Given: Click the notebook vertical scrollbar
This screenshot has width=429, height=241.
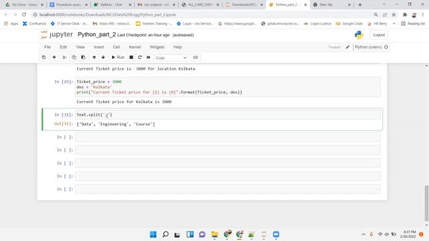Looking at the screenshot, I should 426,203.
